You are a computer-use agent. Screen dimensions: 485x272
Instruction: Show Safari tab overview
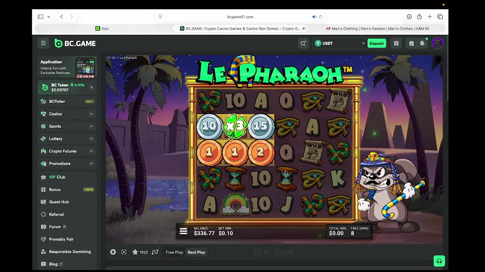click(440, 17)
